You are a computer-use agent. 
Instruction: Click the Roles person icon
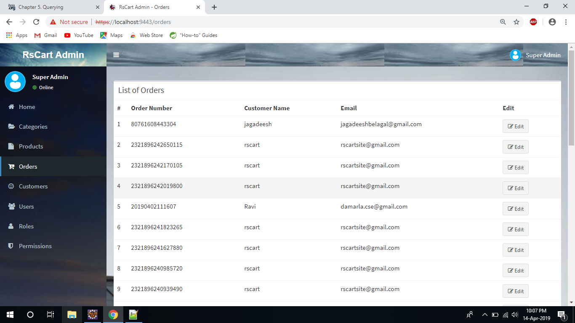(11, 226)
